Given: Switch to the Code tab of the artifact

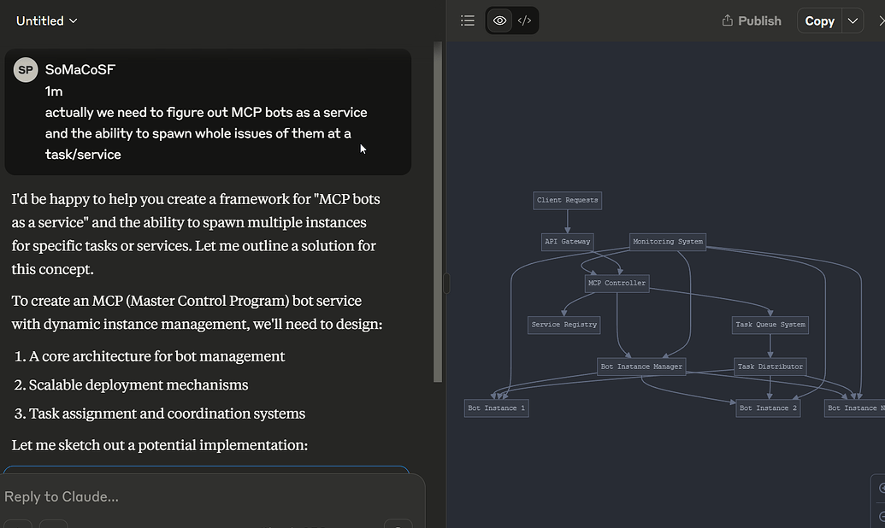Looking at the screenshot, I should (x=524, y=20).
